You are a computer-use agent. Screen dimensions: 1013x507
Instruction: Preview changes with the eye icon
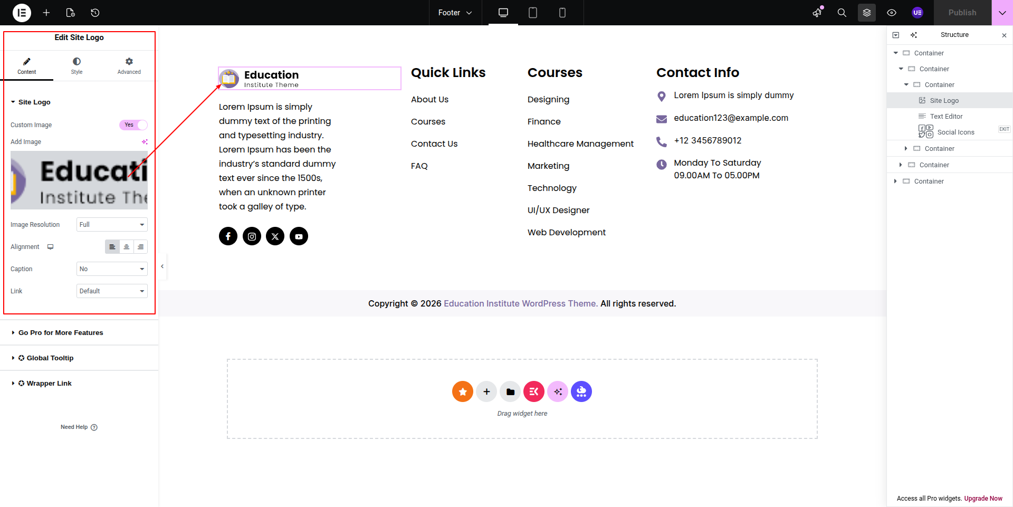(892, 13)
